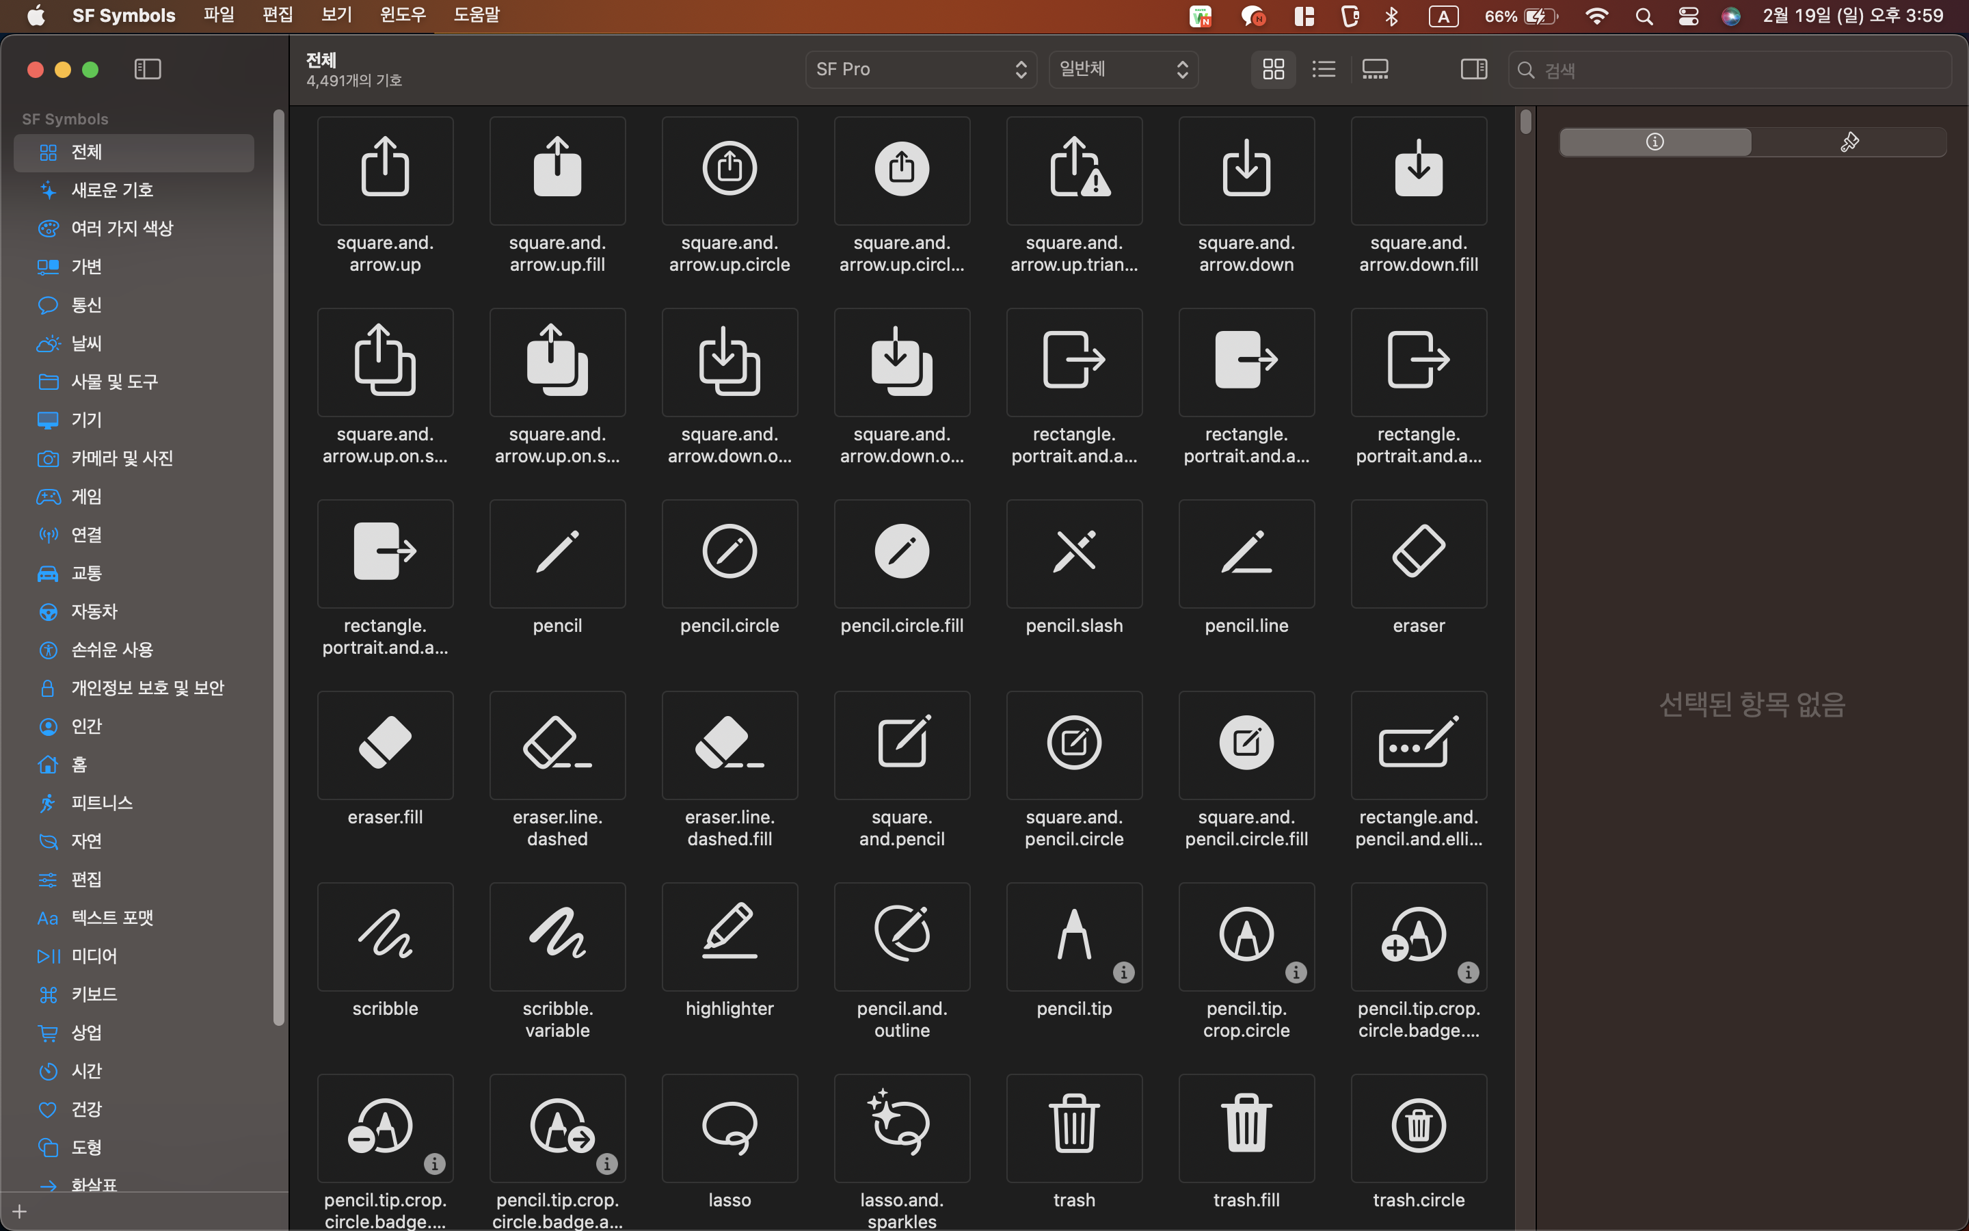Click the plus button at sidebar bottom

[x=20, y=1211]
